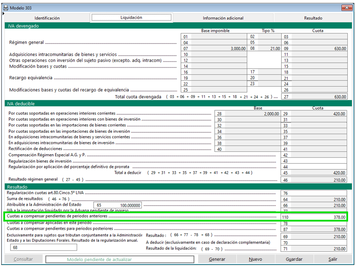Click field 68 regularización anual

[x=44, y=248]
